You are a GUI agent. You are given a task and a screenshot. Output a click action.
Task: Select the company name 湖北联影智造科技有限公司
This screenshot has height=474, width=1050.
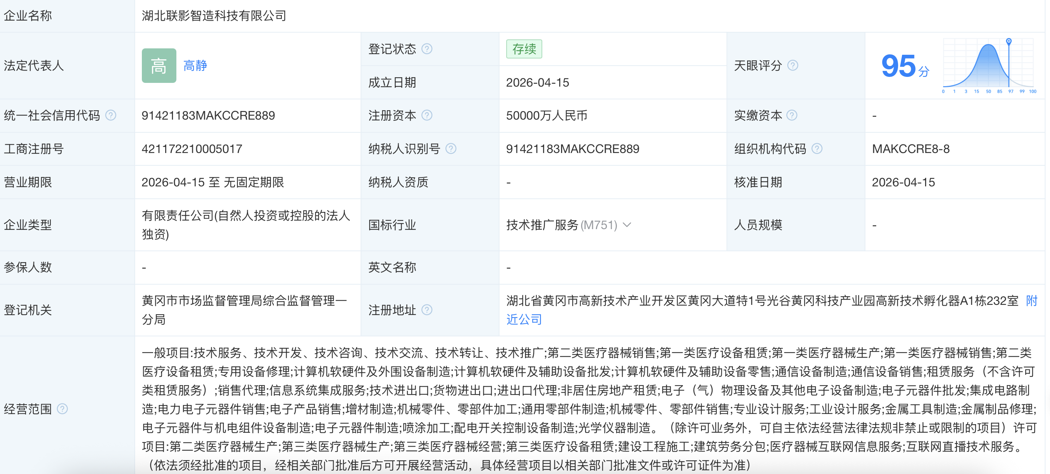[x=213, y=16]
